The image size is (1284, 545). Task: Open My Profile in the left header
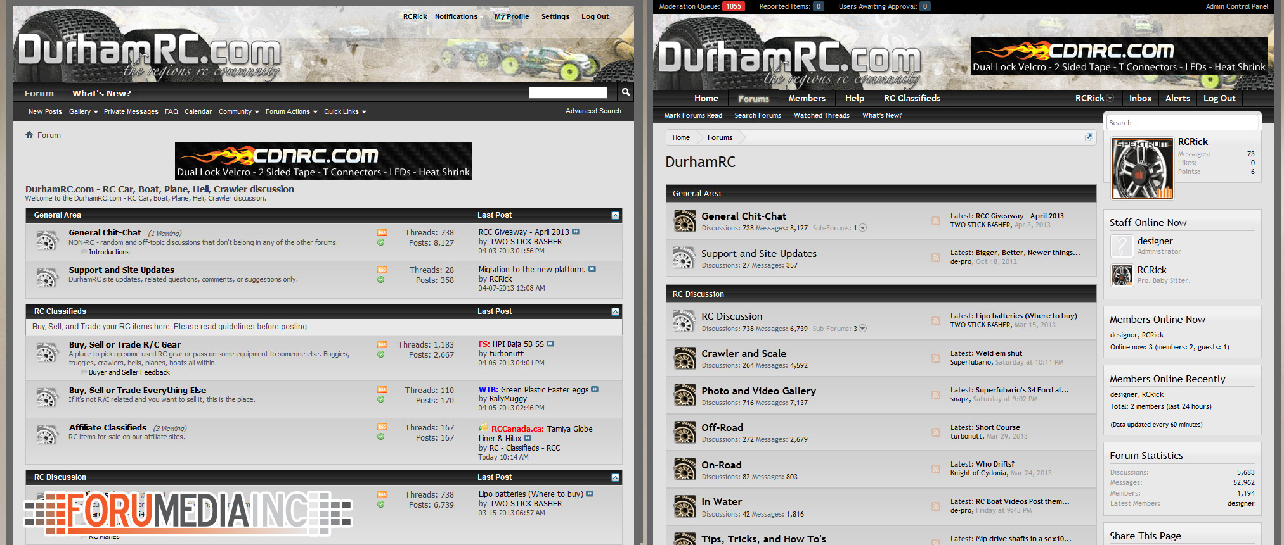(x=512, y=16)
